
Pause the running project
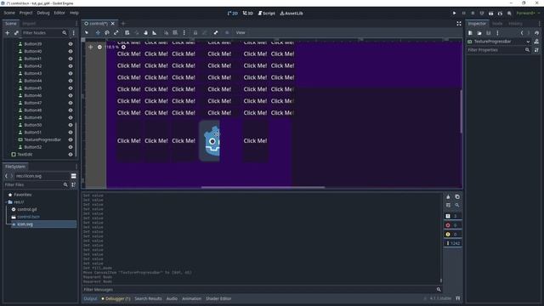click(463, 14)
